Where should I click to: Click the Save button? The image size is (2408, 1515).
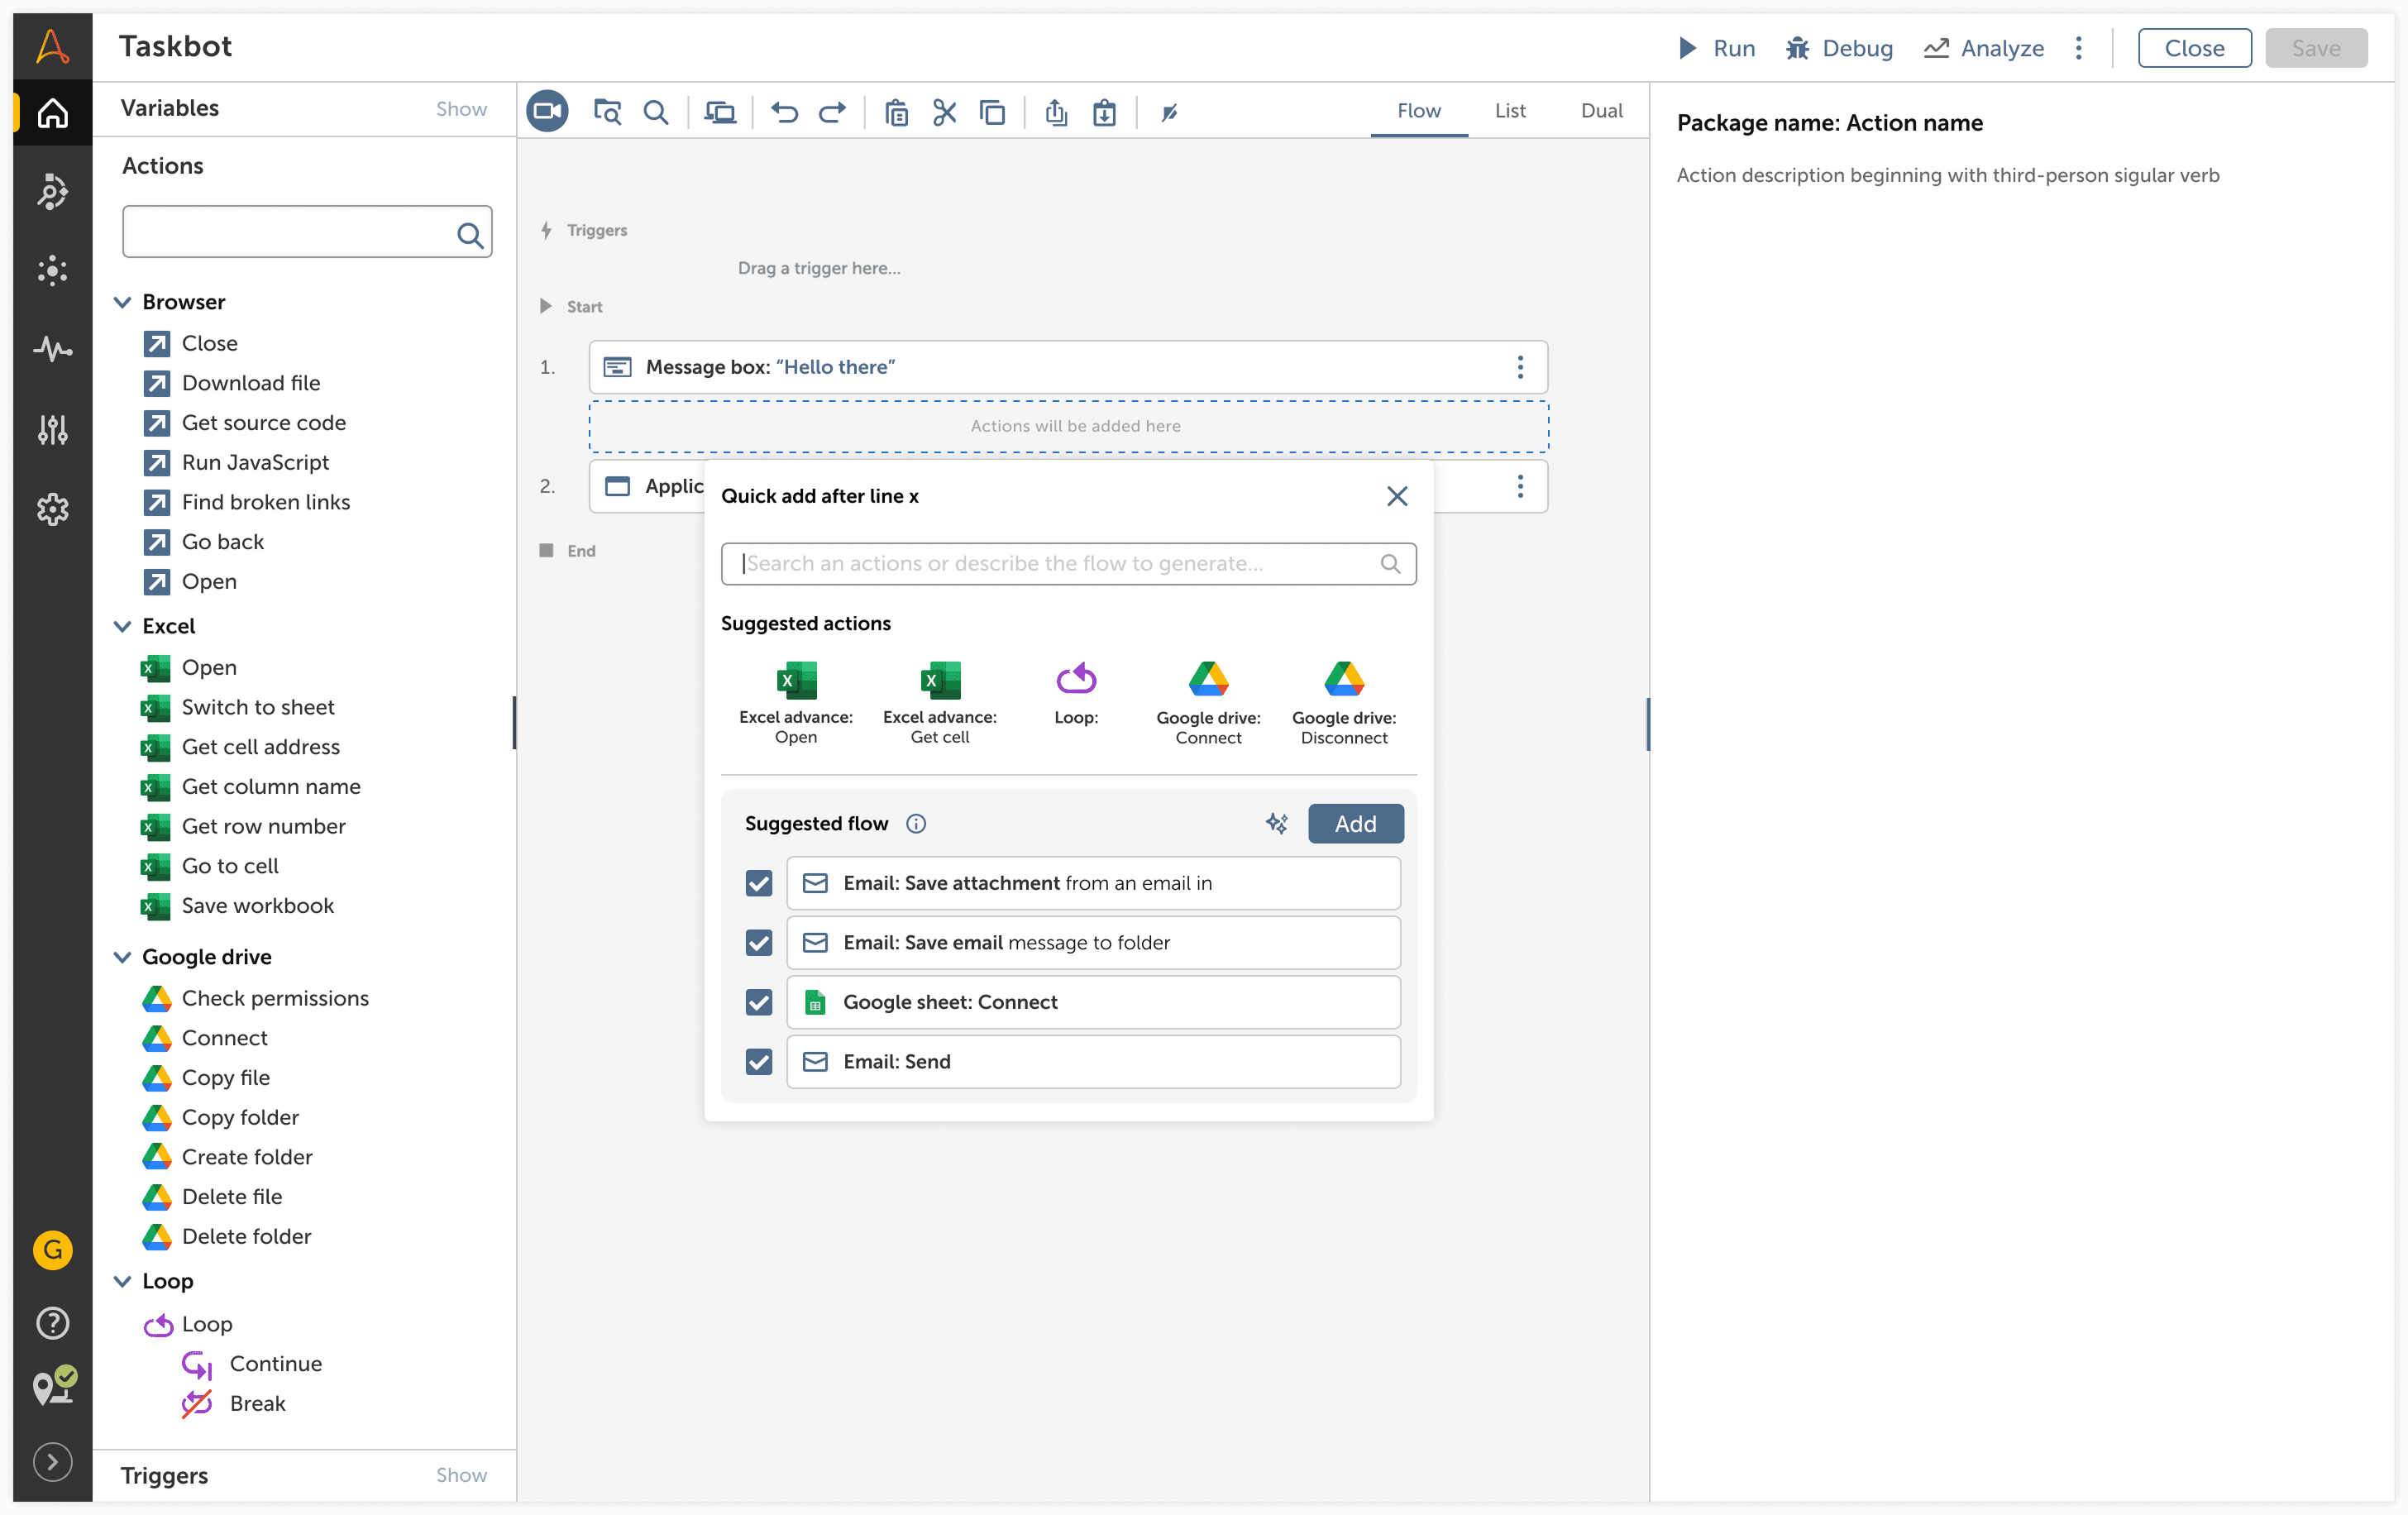2315,48
